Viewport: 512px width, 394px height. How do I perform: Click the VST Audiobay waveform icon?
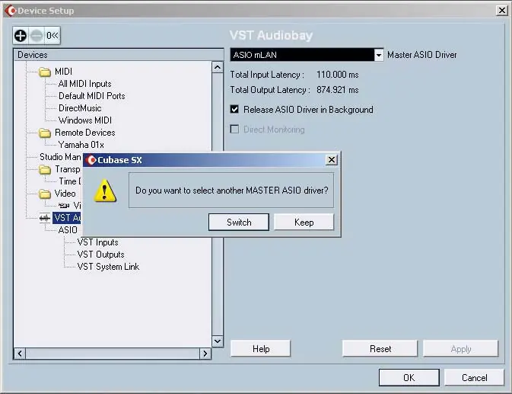pyautogui.click(x=45, y=218)
